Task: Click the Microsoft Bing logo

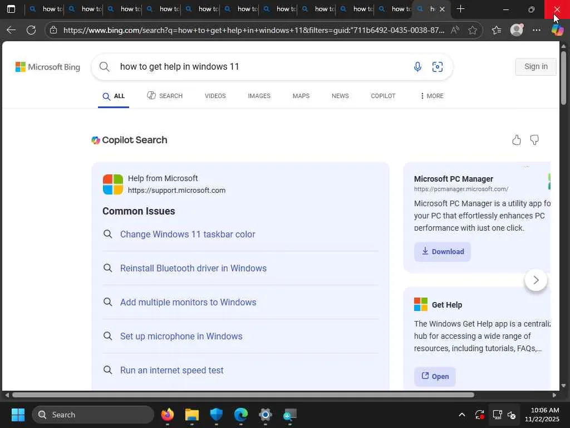Action: [48, 67]
